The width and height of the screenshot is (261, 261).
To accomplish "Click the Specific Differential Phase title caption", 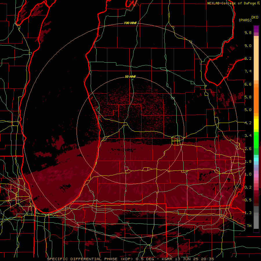I will coord(130,259).
